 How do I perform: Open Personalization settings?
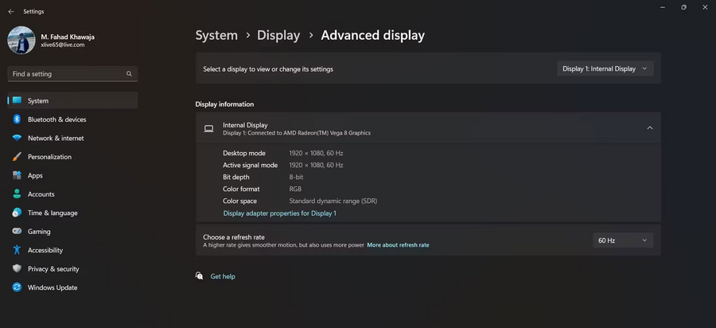click(x=72, y=157)
